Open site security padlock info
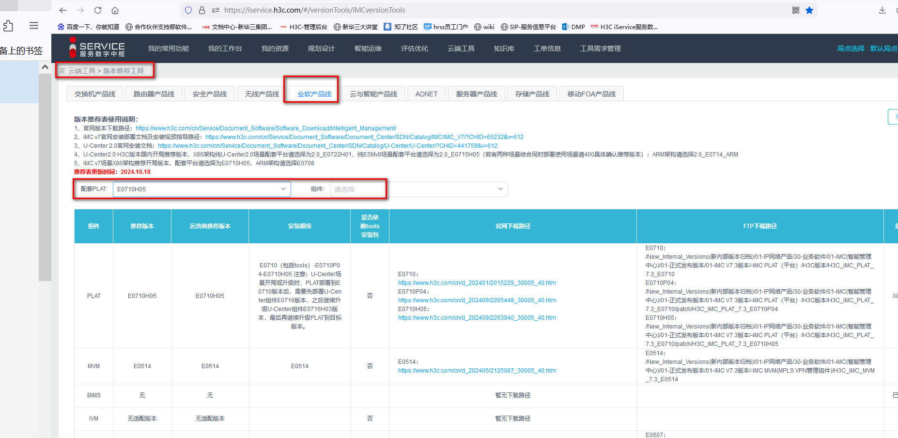The image size is (898, 438). coord(202,10)
